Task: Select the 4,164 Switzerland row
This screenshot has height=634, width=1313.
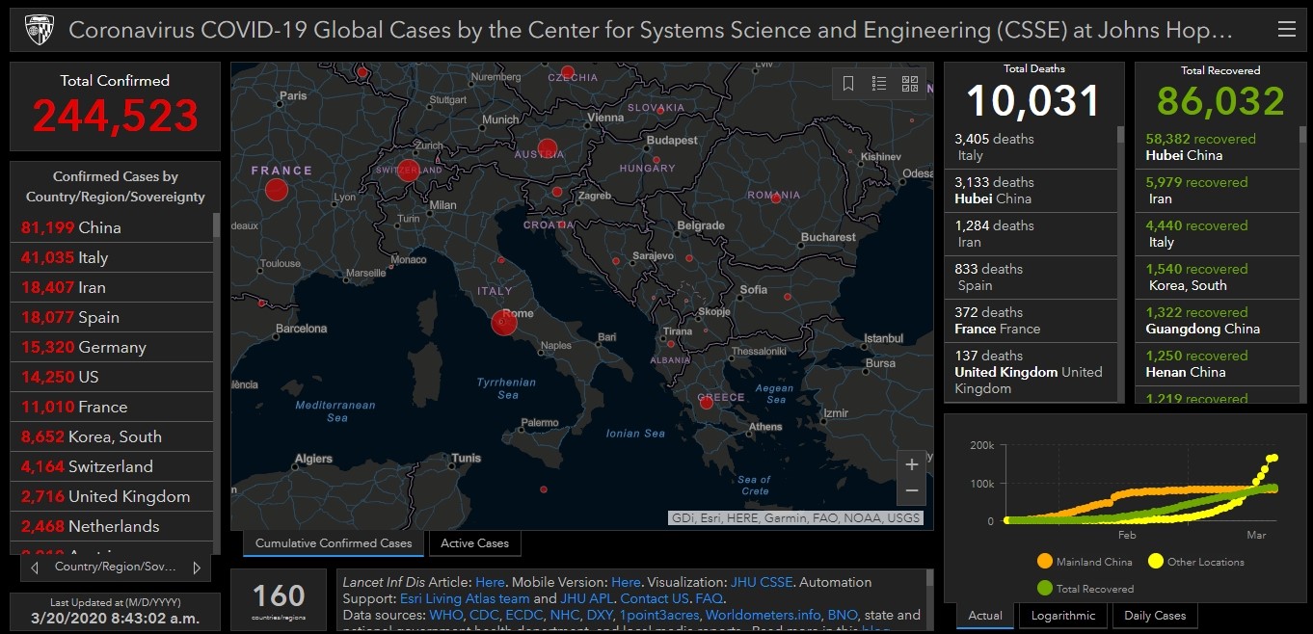Action: point(112,466)
